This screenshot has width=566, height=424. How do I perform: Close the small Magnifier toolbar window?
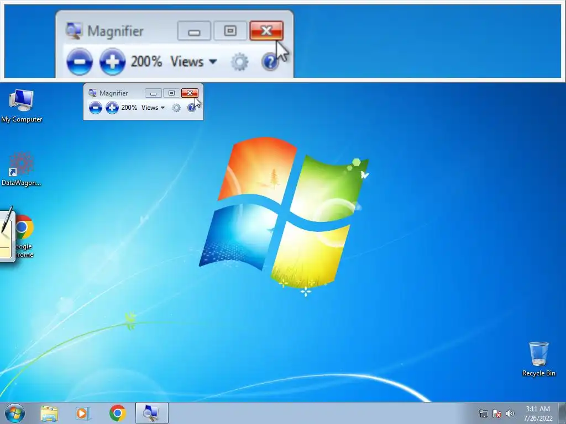pos(190,93)
